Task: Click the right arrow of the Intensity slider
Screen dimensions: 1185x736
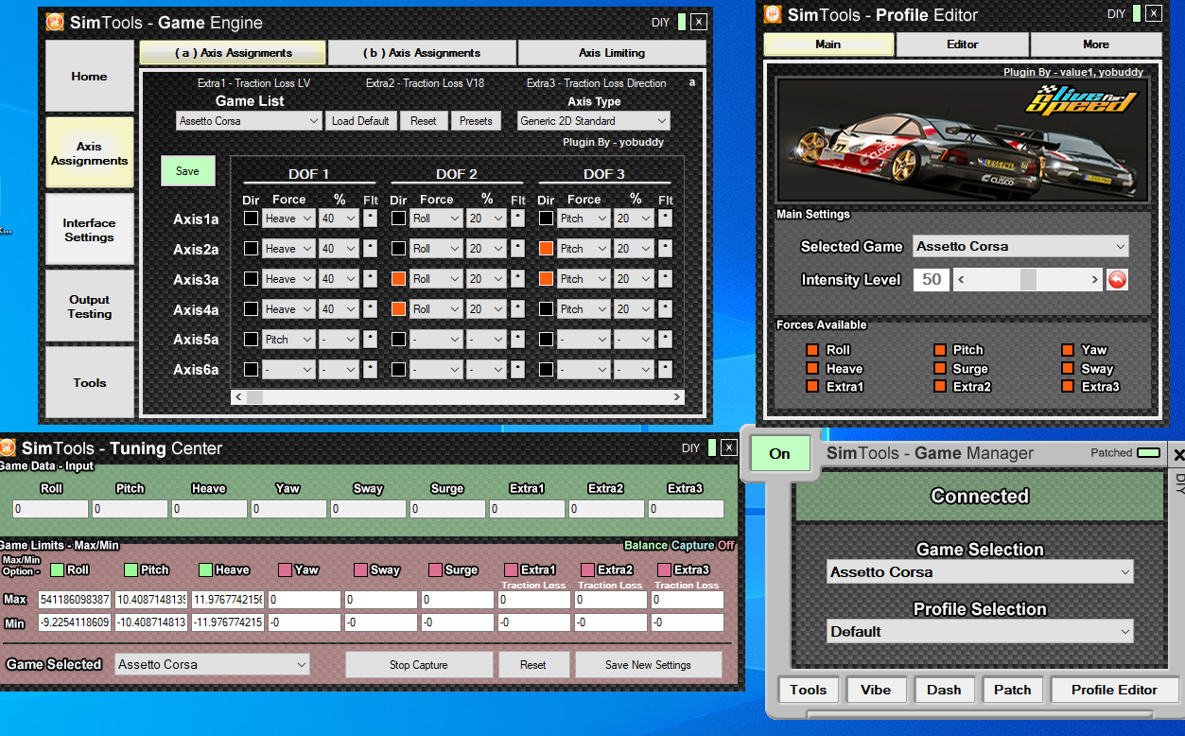Action: click(1095, 280)
